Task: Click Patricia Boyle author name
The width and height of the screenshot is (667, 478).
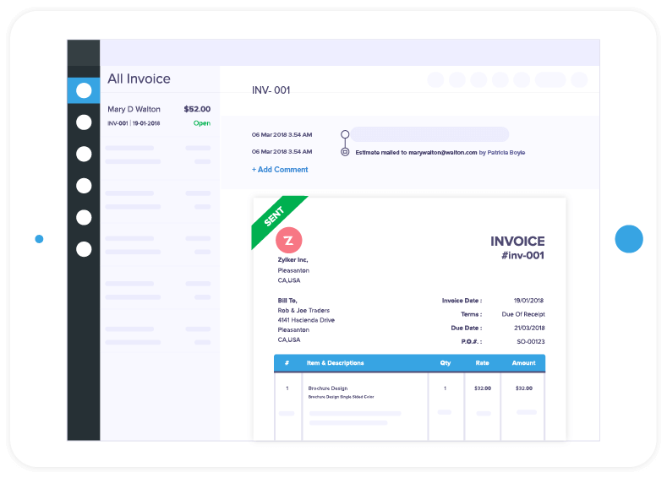Action: coord(506,153)
